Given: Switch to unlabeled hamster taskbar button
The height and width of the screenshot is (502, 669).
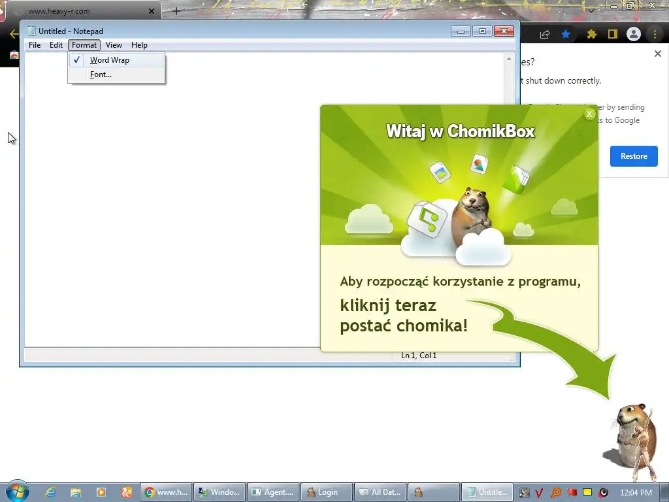Looking at the screenshot, I should click(x=434, y=492).
